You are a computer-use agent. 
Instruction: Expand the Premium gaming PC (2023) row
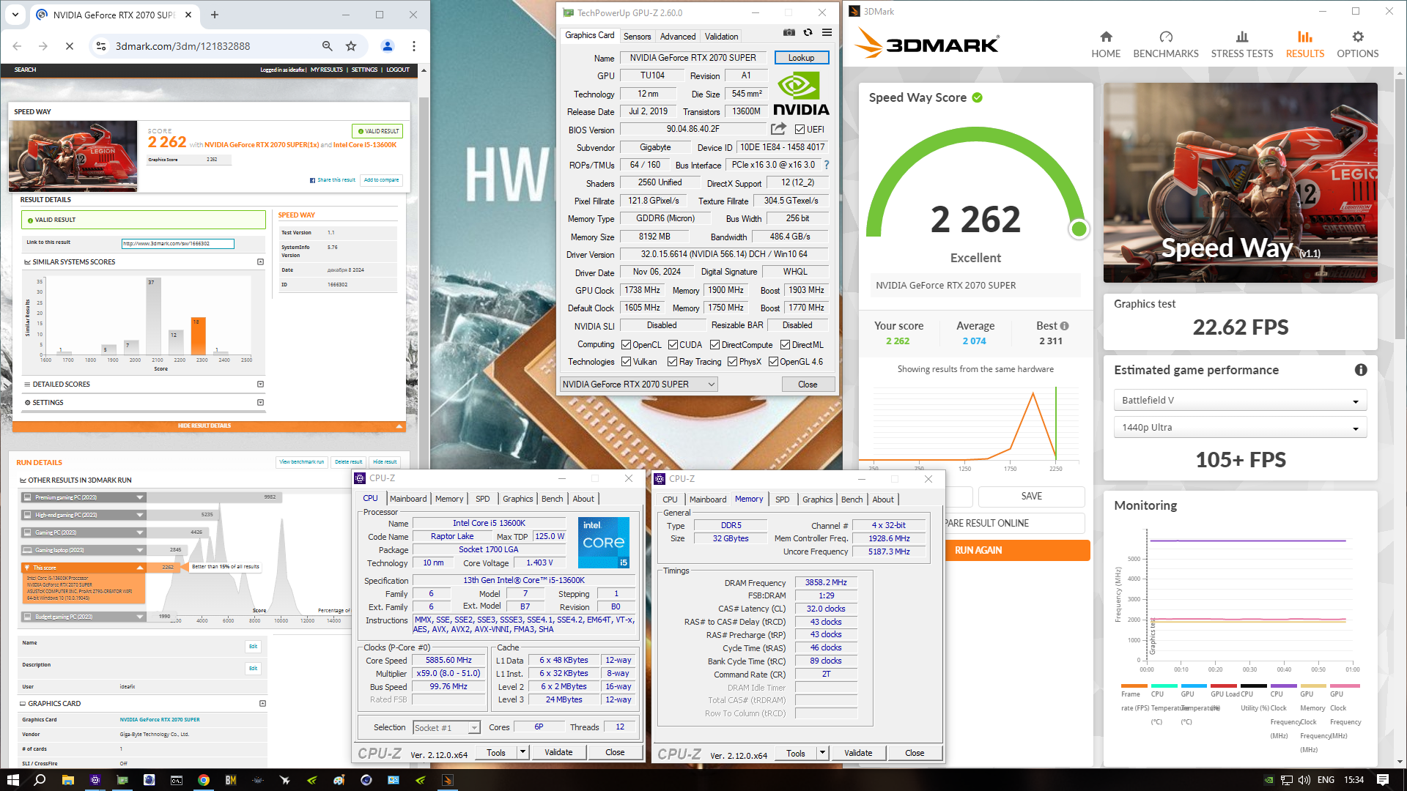click(83, 497)
